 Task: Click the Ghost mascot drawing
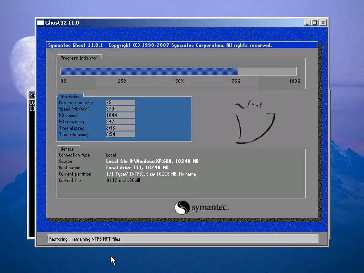(255, 121)
